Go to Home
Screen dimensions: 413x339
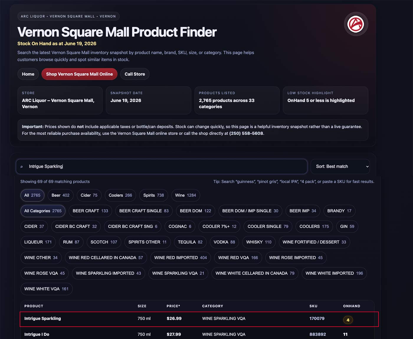pos(28,74)
